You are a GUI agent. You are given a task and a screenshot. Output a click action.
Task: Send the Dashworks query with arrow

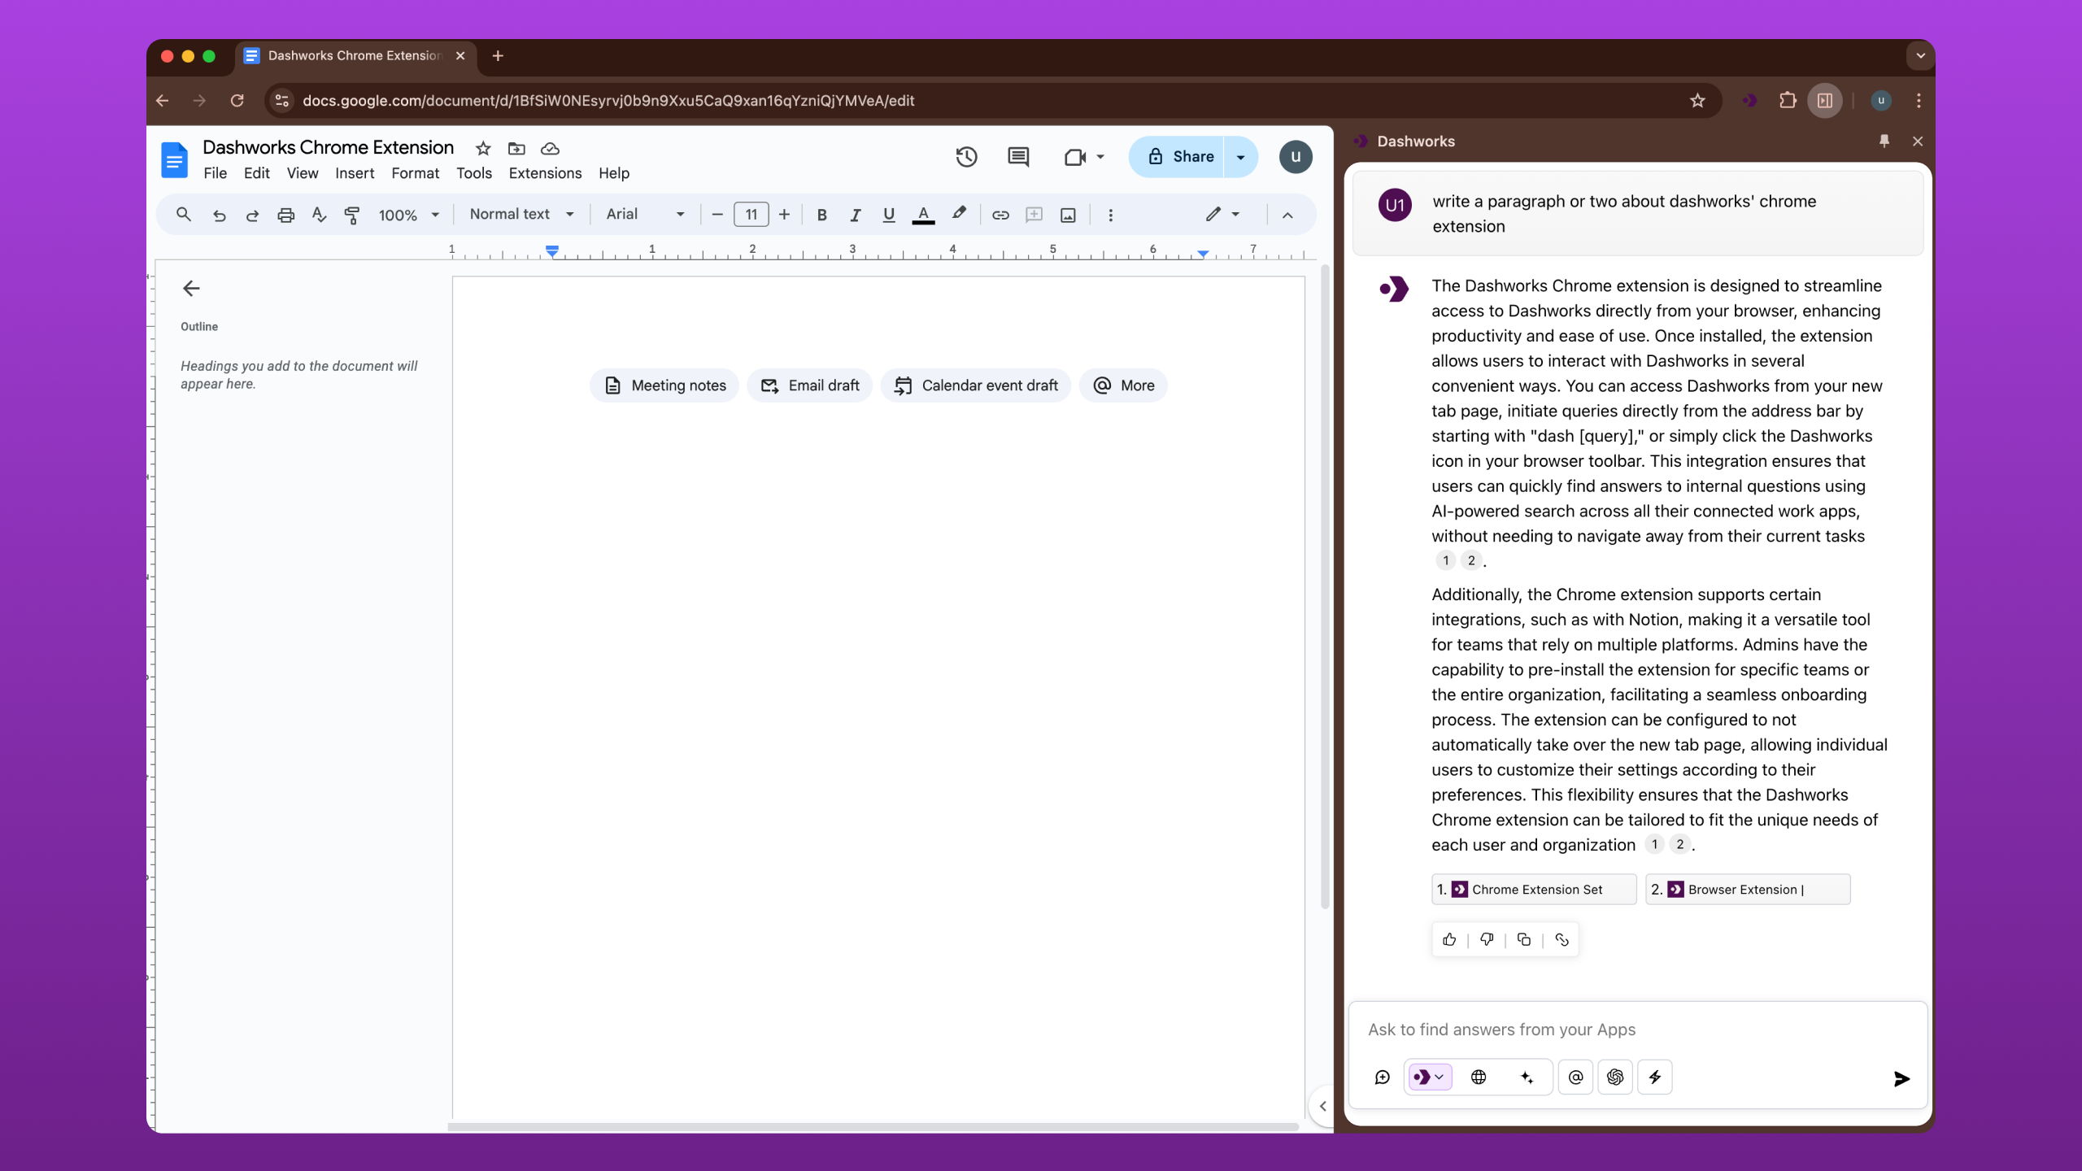coord(1901,1079)
